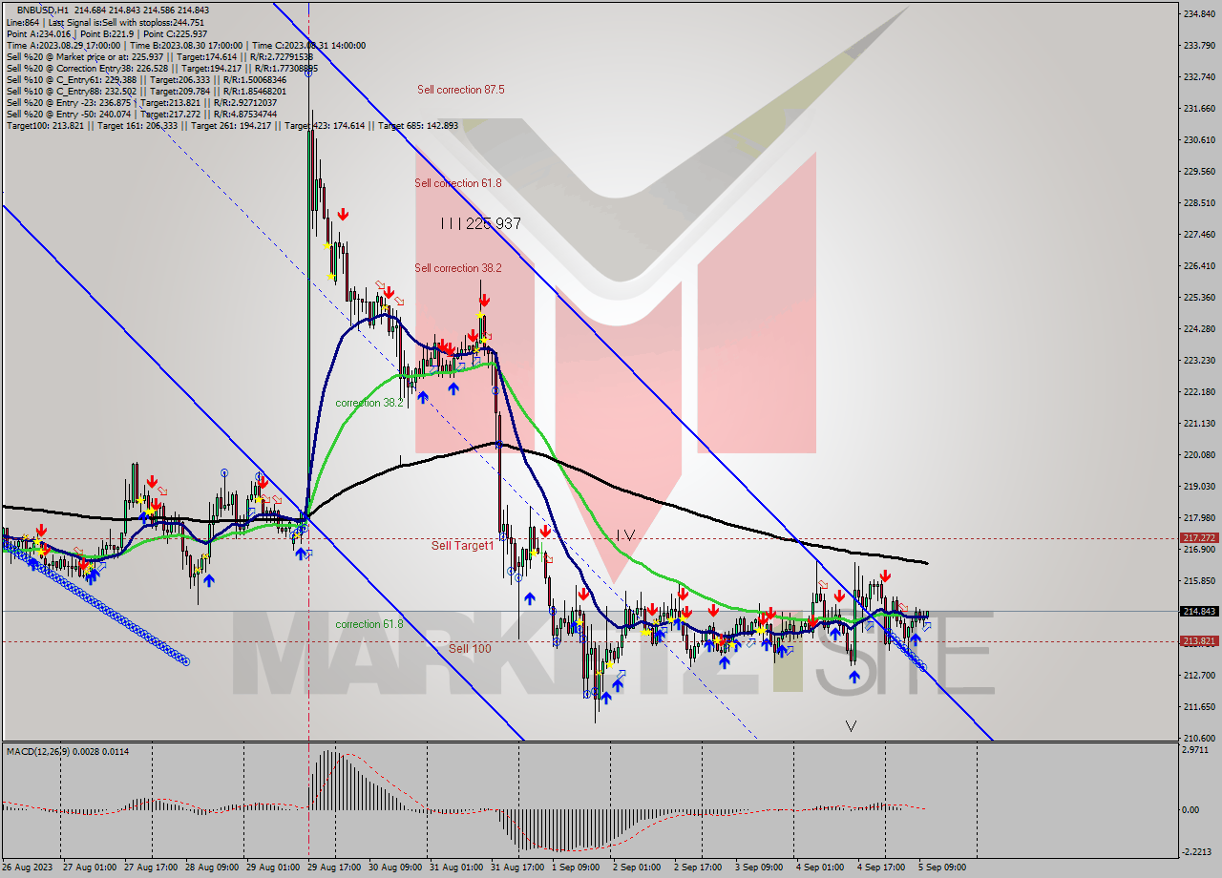This screenshot has height=878, width=1222.
Task: Click the '29 Aug 01:00' time axis label
Action: coord(273,868)
